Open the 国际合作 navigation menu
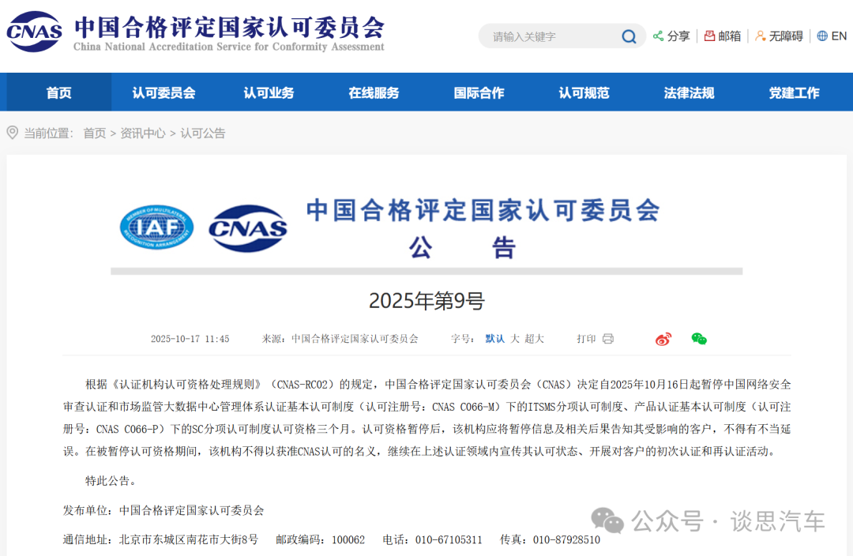This screenshot has height=556, width=853. pos(479,92)
